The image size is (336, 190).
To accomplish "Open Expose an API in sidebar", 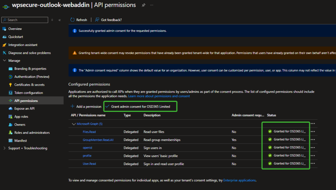I will (x=24, y=108).
